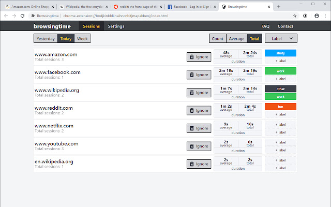
Task: Add first label to www.netflix.com
Action: [x=280, y=124]
